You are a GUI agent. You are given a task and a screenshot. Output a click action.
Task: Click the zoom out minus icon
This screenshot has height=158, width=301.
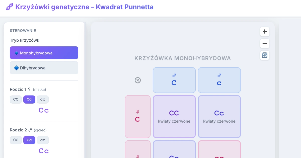(x=265, y=43)
